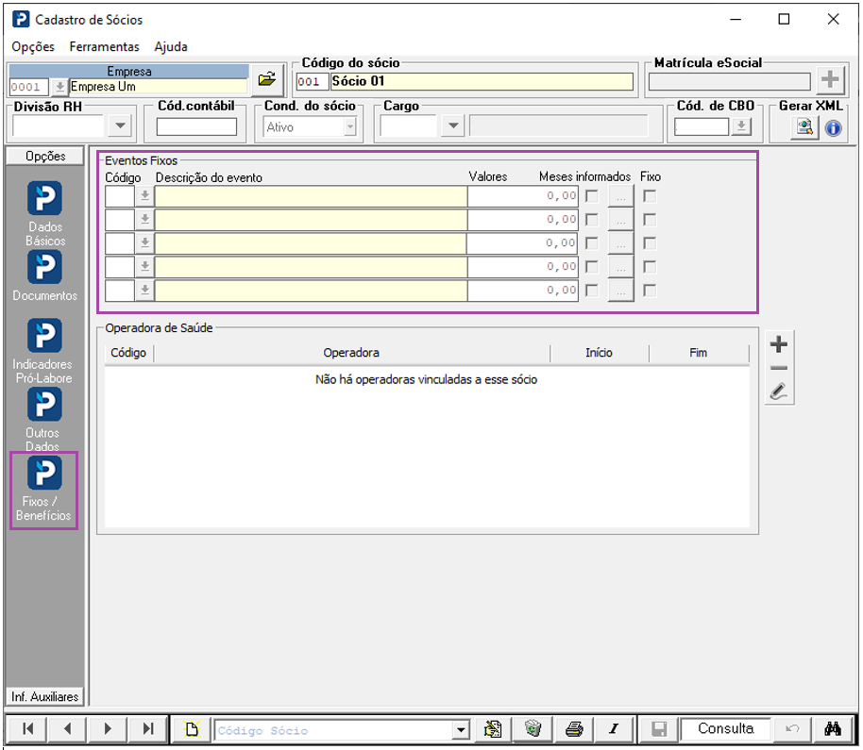
Task: Open the Documentos section icon
Action: 44,268
